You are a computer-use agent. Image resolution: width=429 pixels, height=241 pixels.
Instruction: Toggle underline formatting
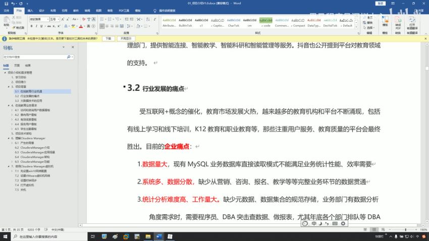pyautogui.click(x=41, y=26)
